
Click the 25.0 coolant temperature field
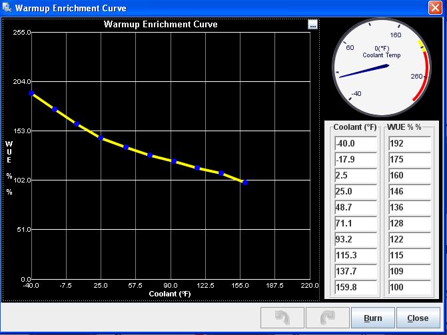(355, 191)
